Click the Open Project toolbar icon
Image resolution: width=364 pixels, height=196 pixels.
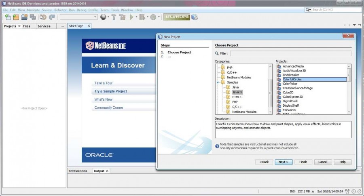24,17
